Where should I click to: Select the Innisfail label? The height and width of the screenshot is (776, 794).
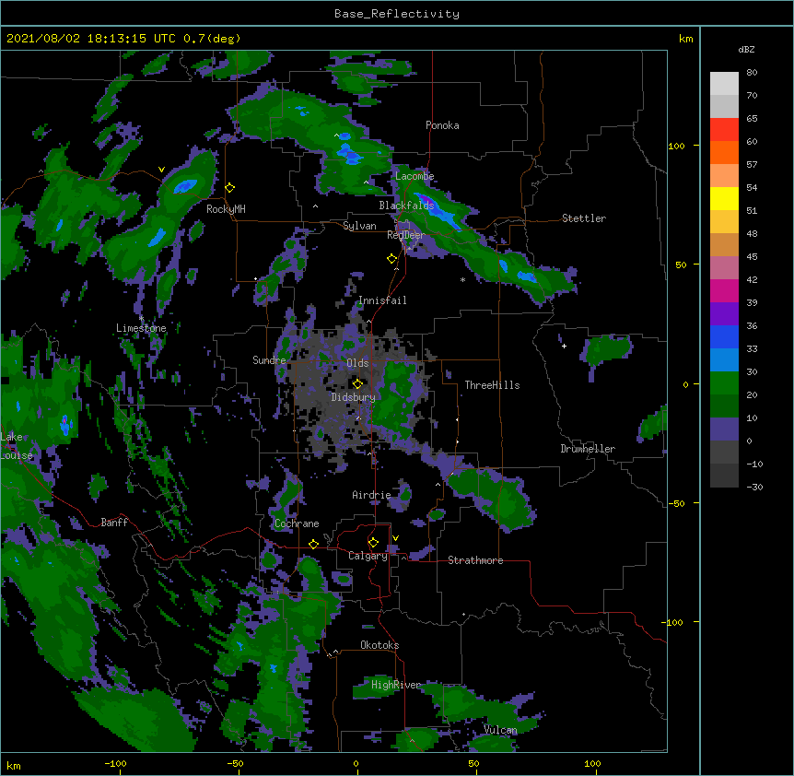tap(382, 300)
